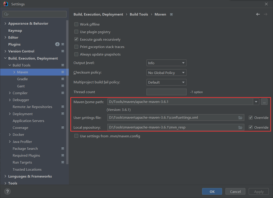Click the back navigation arrow
273x198 pixels.
(258, 14)
